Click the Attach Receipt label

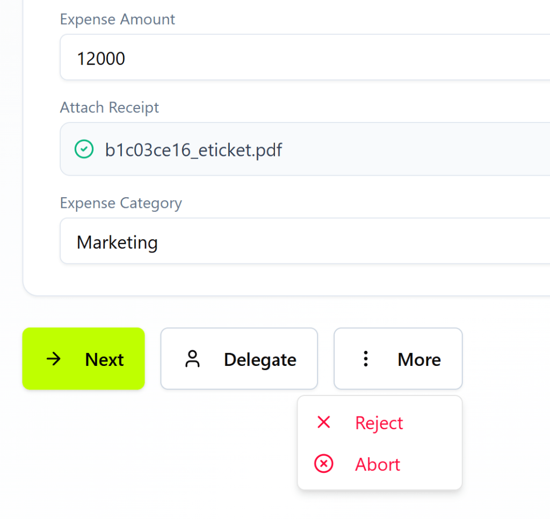[x=110, y=107]
